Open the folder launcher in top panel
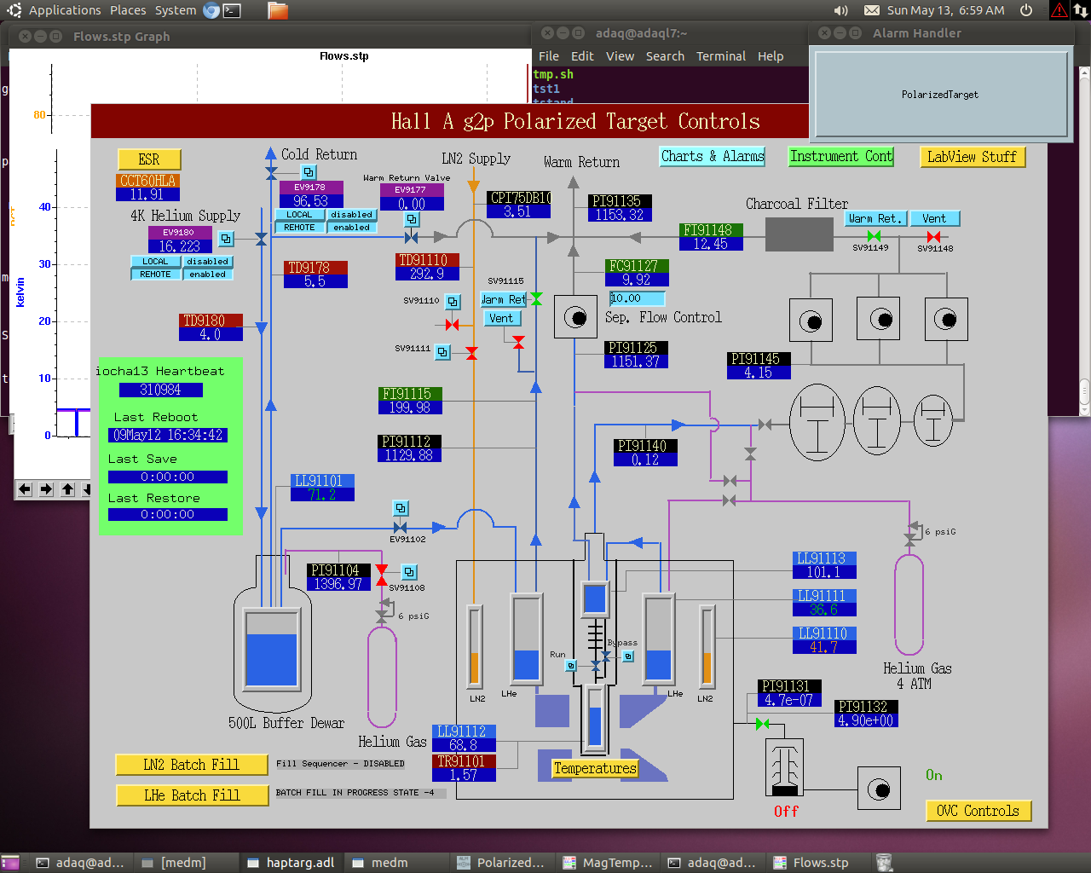1091x873 pixels. pos(278,10)
